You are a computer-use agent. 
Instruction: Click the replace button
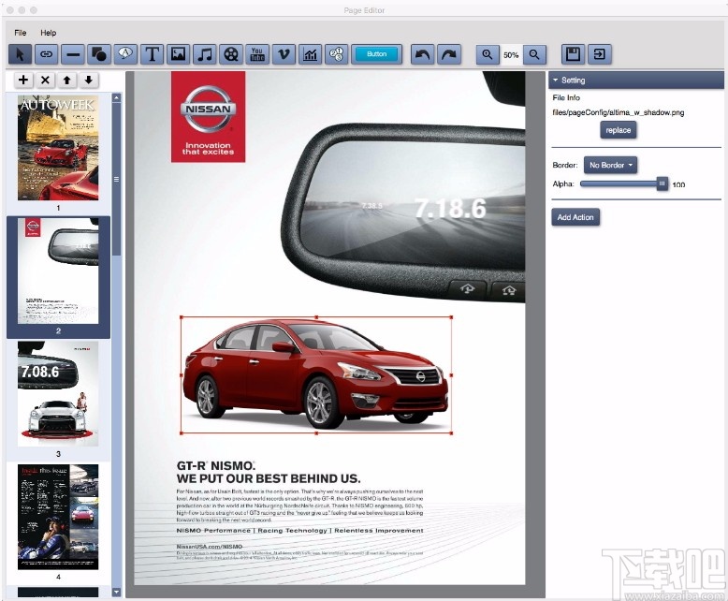coord(618,130)
